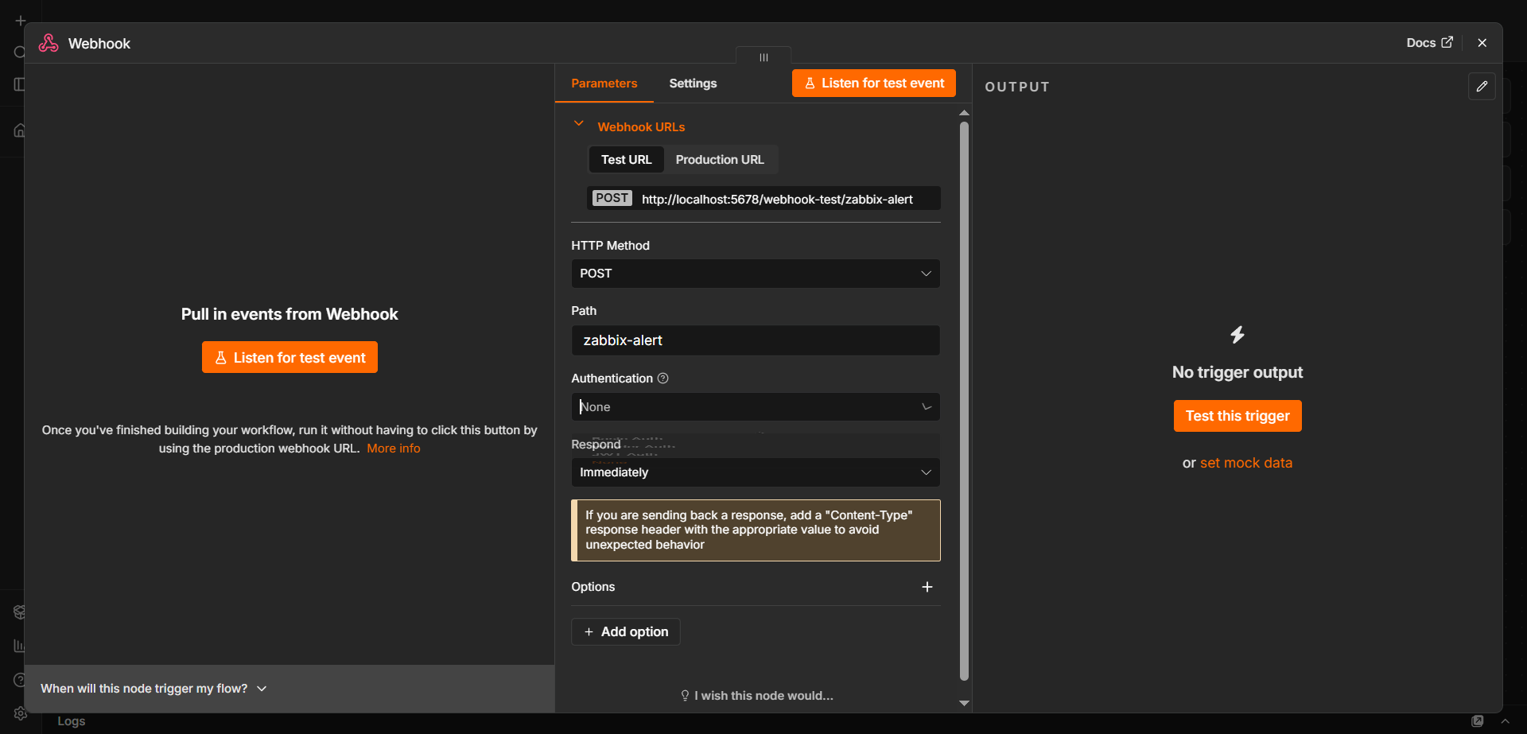The height and width of the screenshot is (734, 1527).
Task: Open the HTTP Method dropdown
Action: point(756,274)
